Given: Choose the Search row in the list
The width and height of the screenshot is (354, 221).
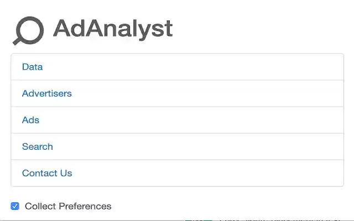Looking at the screenshot, I should [177, 146].
